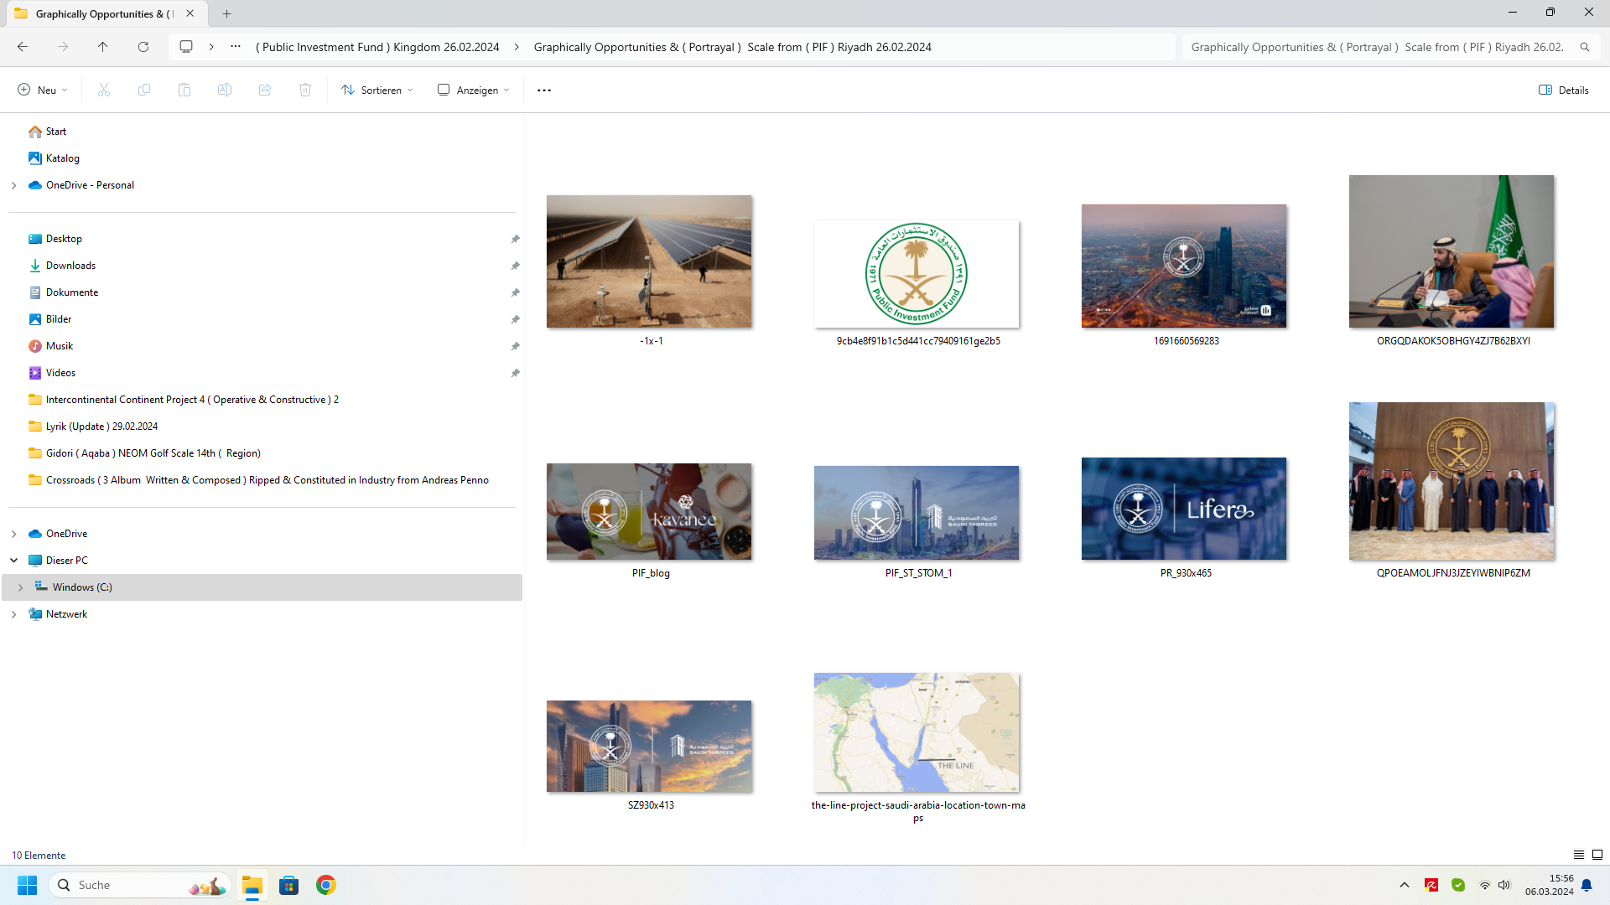The height and width of the screenshot is (905, 1610).
Task: Click the monitor icon in address bar
Action: click(186, 47)
